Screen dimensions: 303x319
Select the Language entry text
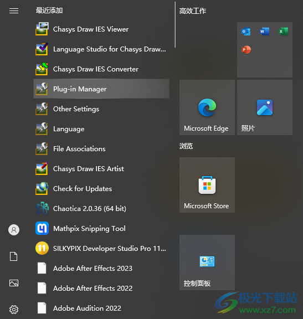point(69,129)
